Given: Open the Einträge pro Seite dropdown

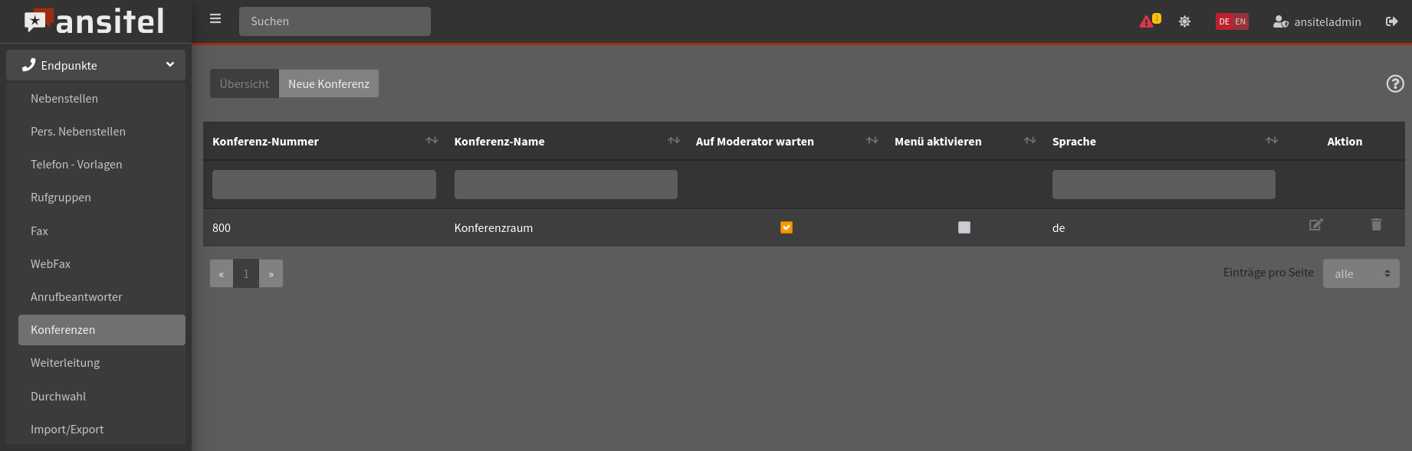Looking at the screenshot, I should coord(1361,273).
